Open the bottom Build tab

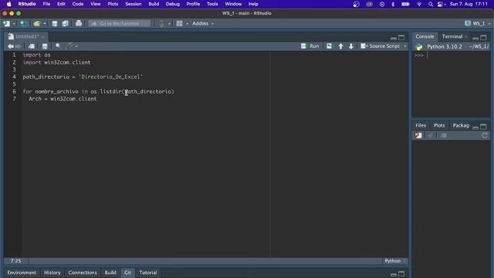(110, 273)
